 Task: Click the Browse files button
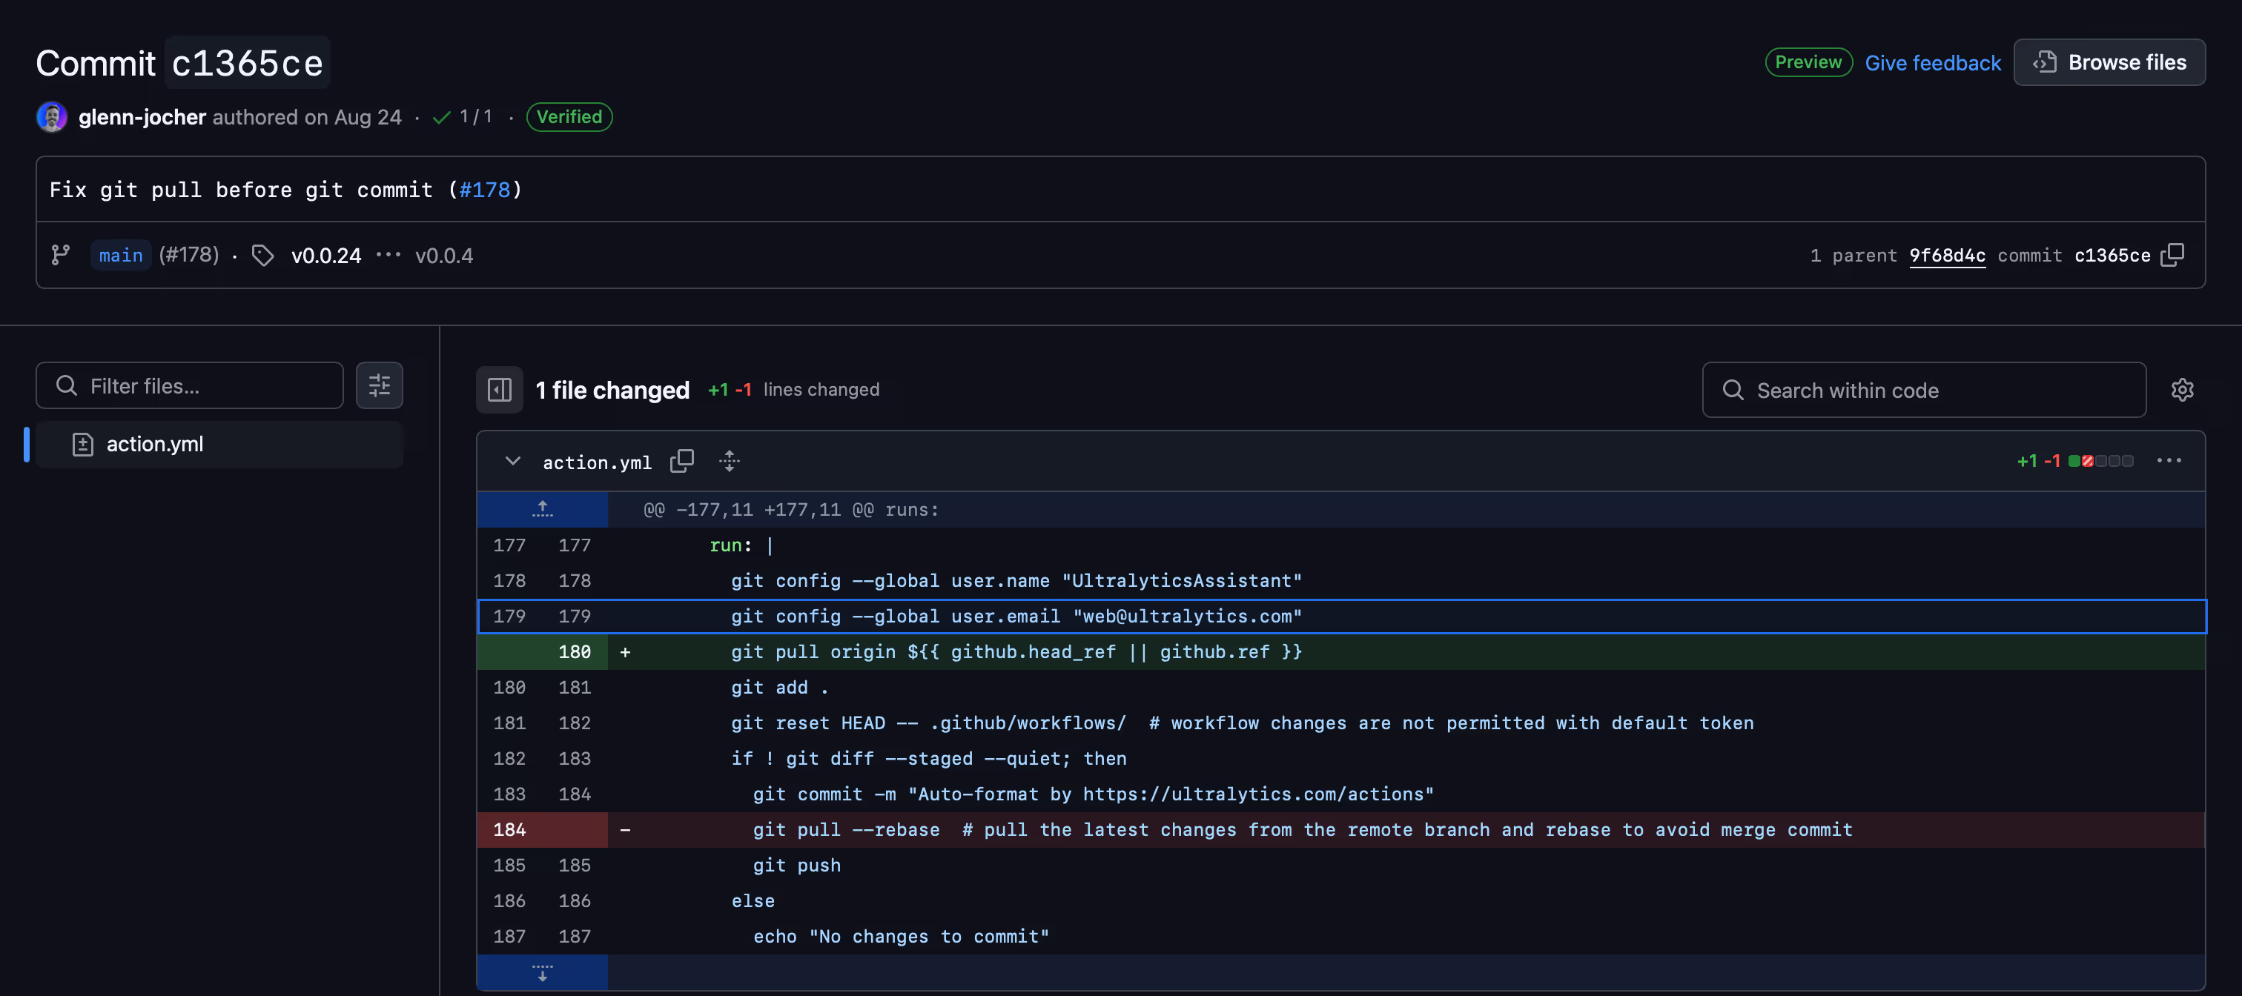2110,63
